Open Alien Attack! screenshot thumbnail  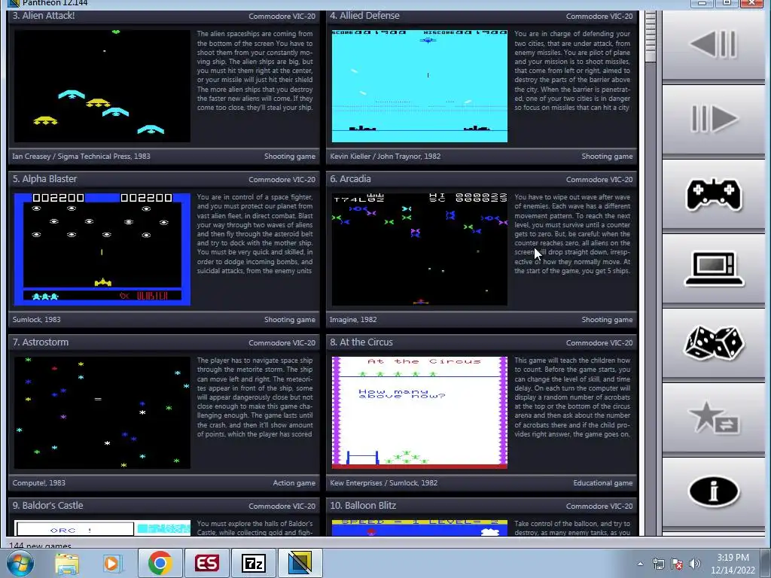[102, 86]
